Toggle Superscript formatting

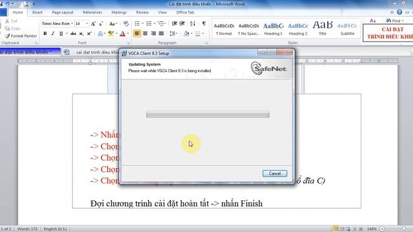click(x=89, y=34)
